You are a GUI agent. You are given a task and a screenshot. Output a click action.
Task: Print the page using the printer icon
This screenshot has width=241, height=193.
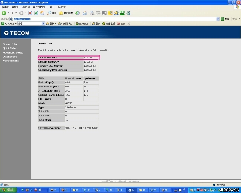(x=92, y=13)
